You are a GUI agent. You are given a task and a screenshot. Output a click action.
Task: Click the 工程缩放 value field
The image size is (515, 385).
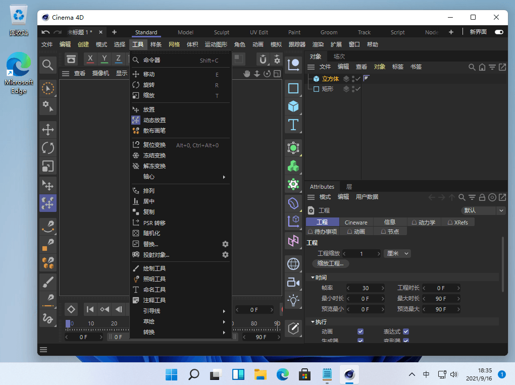tap(362, 253)
